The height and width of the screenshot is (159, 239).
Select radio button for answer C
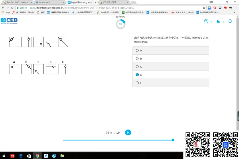click(137, 67)
